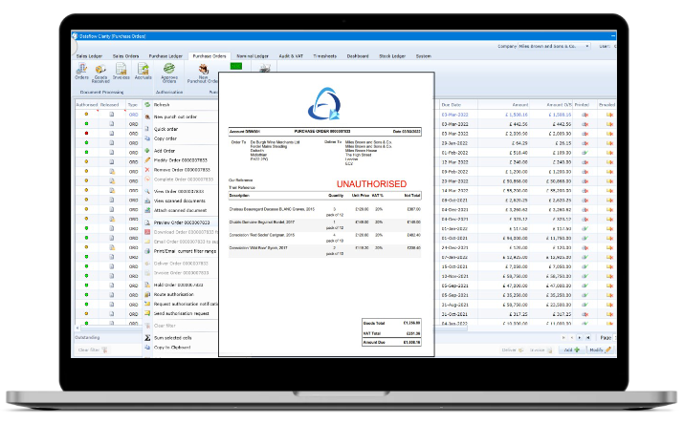Click the red Authorised status dot
Image resolution: width=684 pixels, height=423 pixels.
click(86, 133)
